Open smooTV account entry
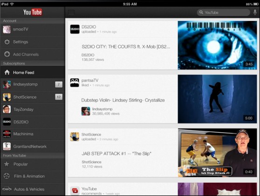This screenshot has width=260, height=196. click(x=33, y=29)
